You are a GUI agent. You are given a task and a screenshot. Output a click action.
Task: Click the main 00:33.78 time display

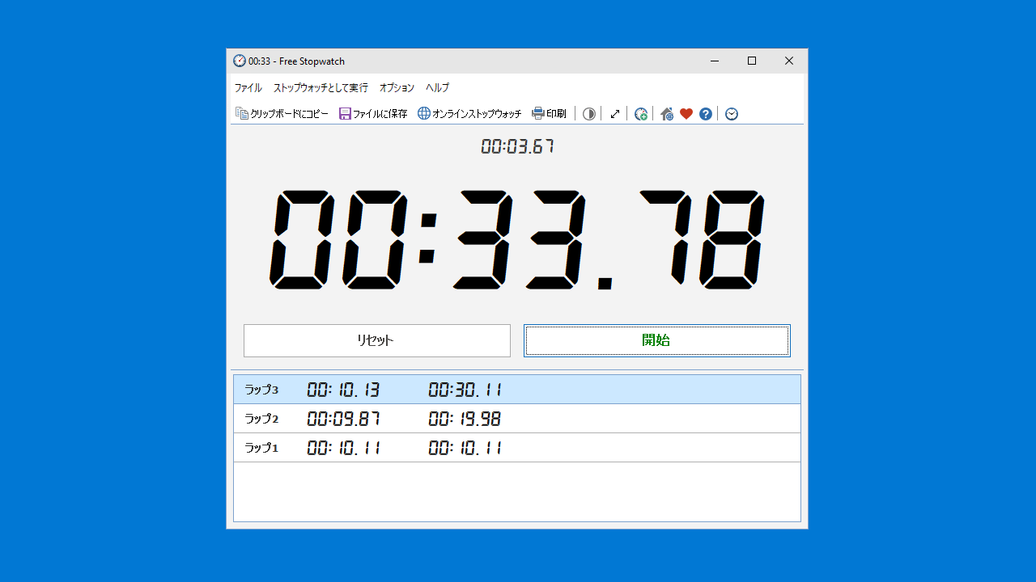(517, 240)
